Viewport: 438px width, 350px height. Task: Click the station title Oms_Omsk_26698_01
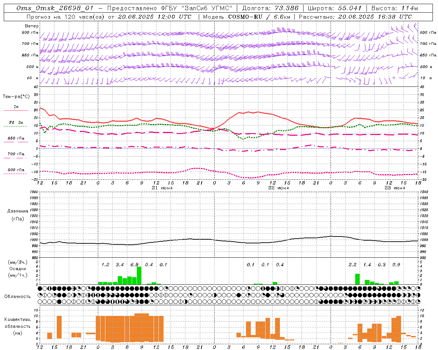55,8
